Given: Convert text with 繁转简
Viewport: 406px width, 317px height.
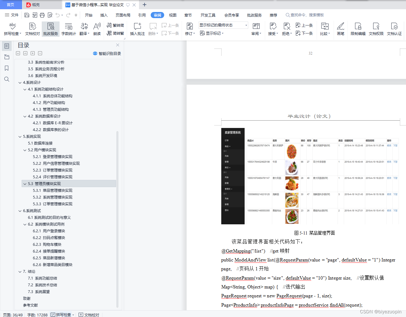Looking at the screenshot, I should [x=115, y=25].
